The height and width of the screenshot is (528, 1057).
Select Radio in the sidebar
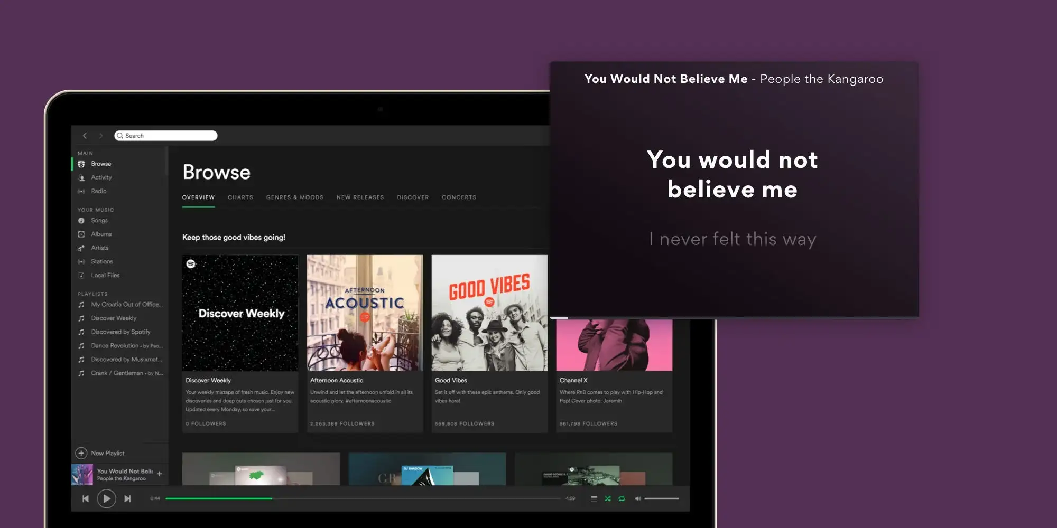(82, 191)
